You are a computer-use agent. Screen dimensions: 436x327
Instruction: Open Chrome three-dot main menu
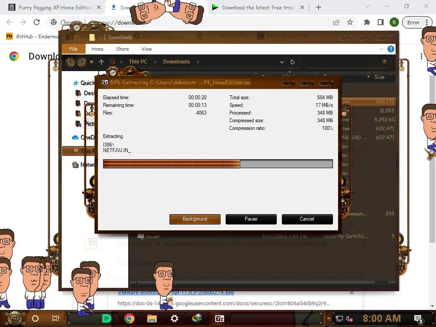point(427,23)
